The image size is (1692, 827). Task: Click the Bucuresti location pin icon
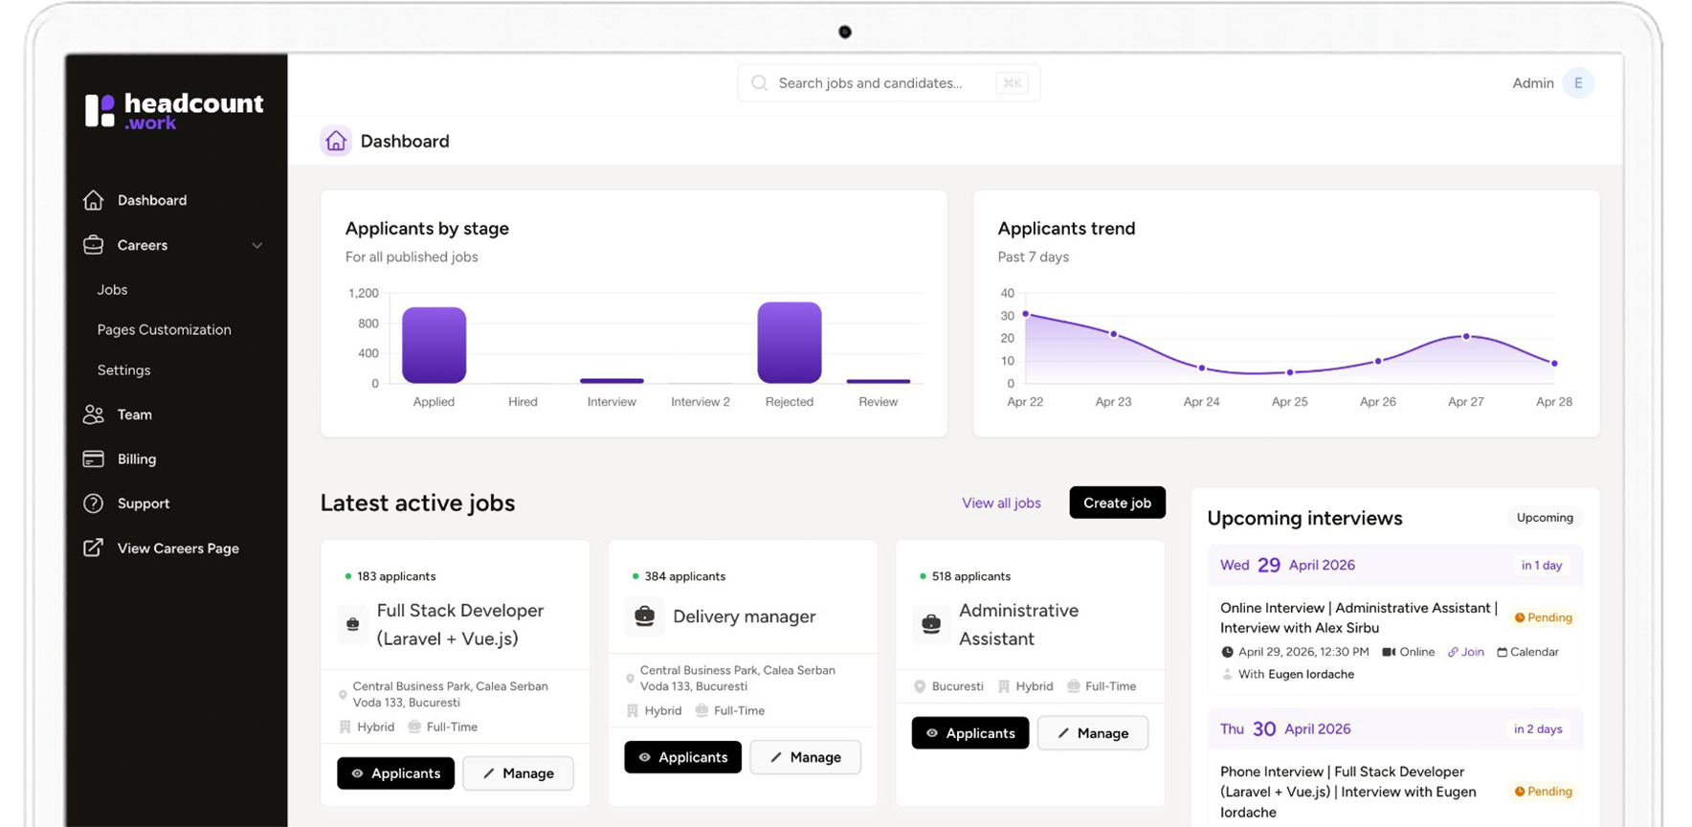tap(920, 686)
